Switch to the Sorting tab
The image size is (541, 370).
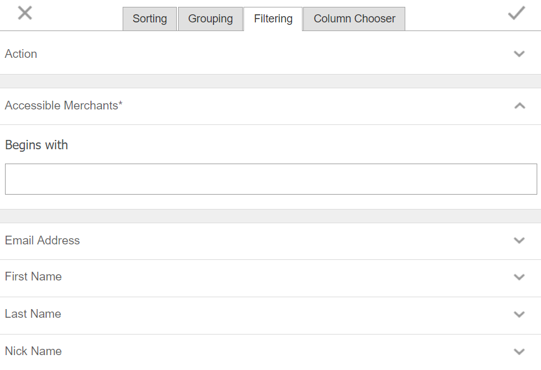click(x=149, y=19)
